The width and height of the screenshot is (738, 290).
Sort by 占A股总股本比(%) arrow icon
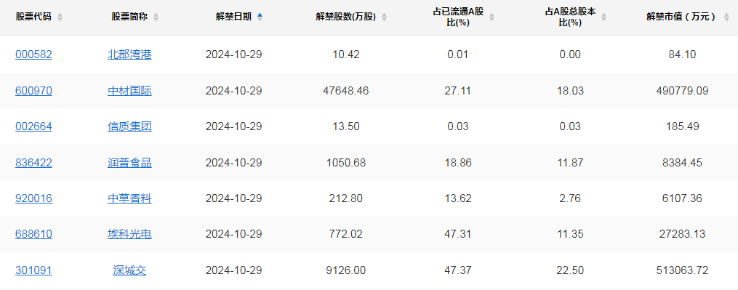coord(604,17)
